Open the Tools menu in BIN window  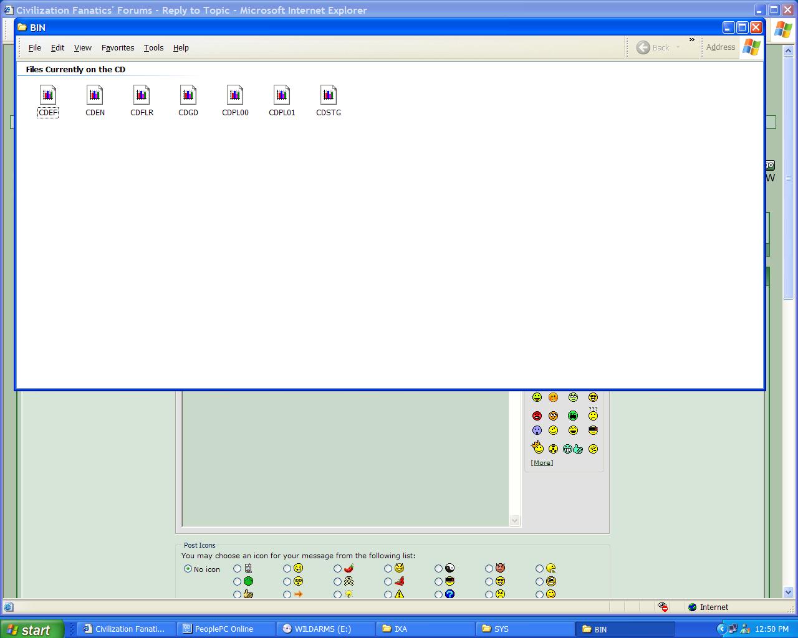[x=153, y=47]
